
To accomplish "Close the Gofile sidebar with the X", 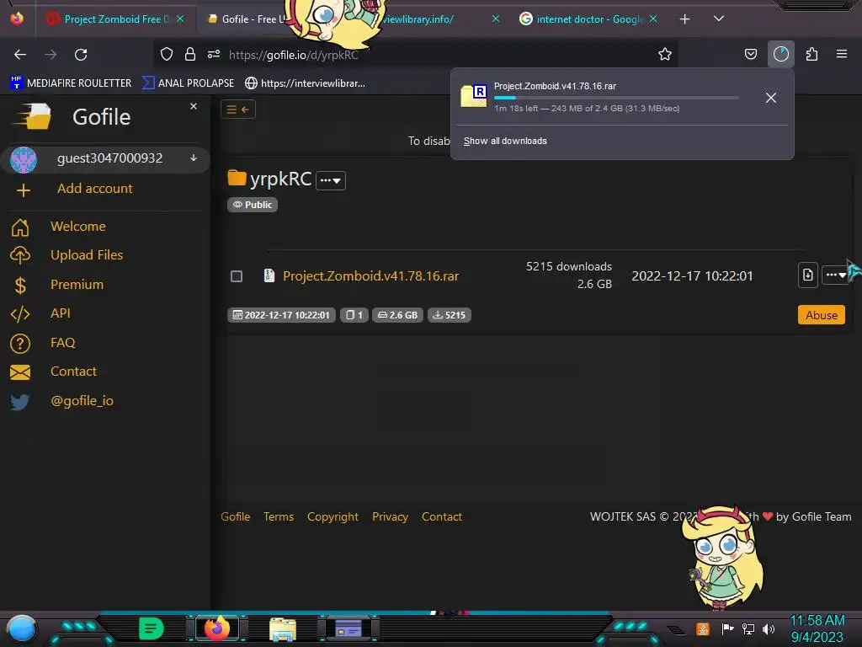I will tap(194, 106).
